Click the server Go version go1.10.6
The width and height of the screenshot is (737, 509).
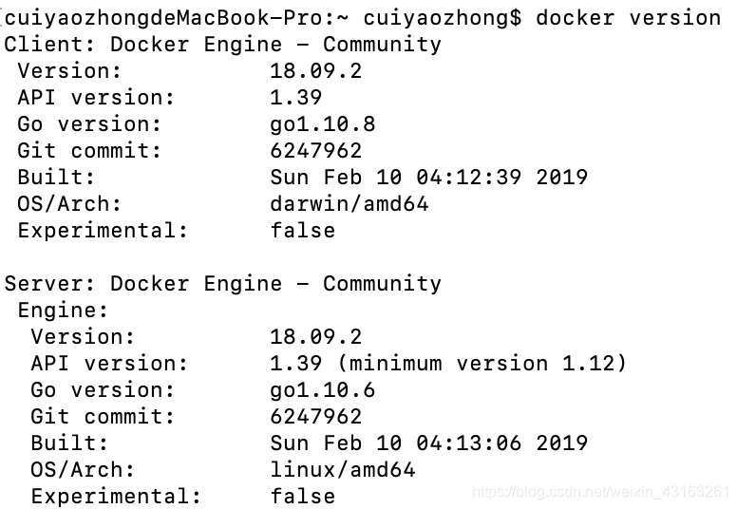pos(323,390)
